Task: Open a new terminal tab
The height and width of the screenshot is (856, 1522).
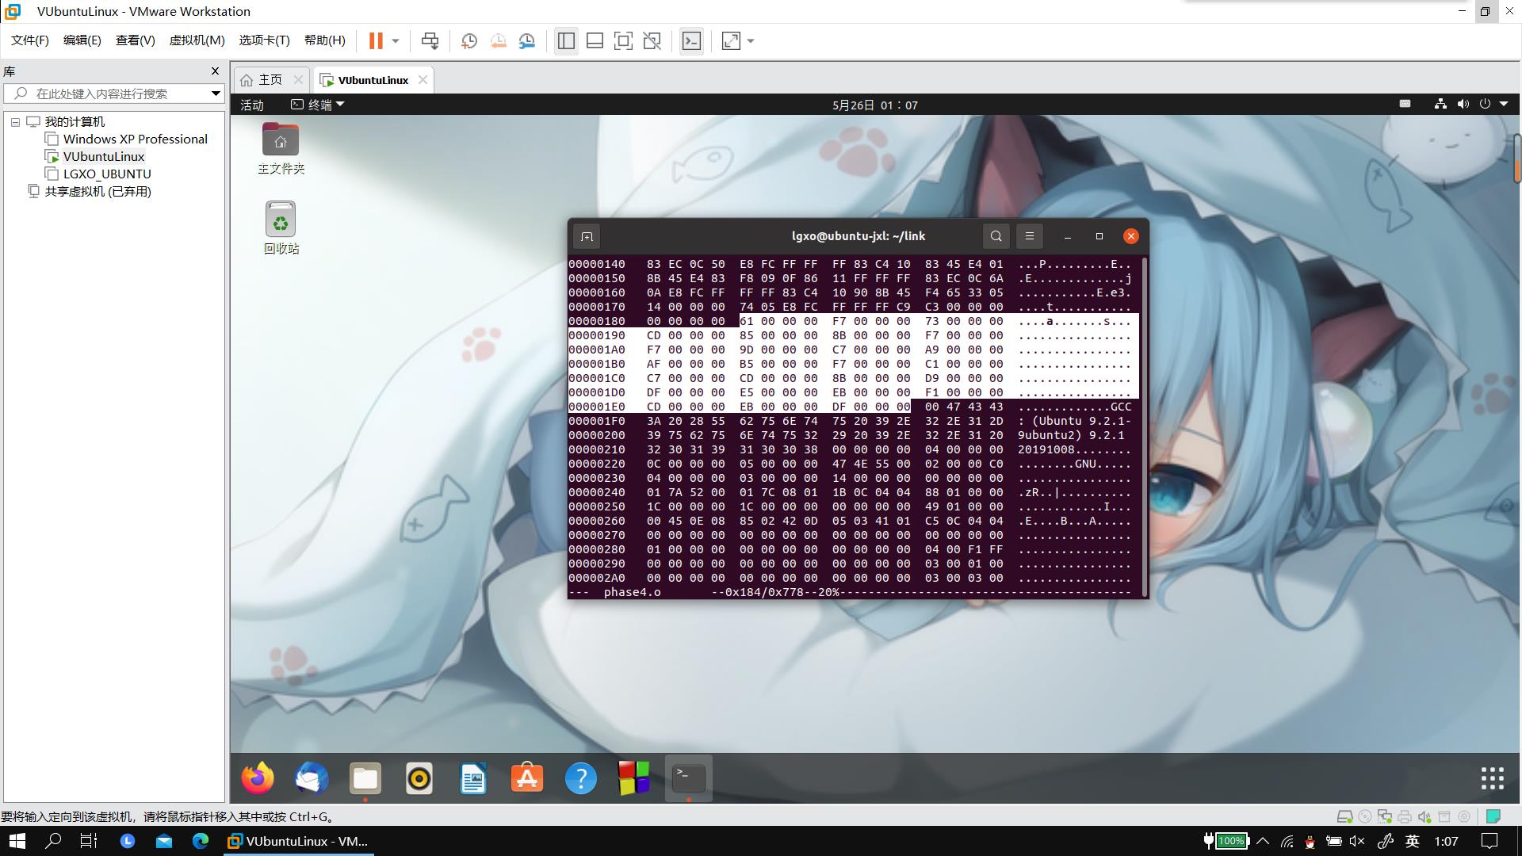Action: [587, 236]
